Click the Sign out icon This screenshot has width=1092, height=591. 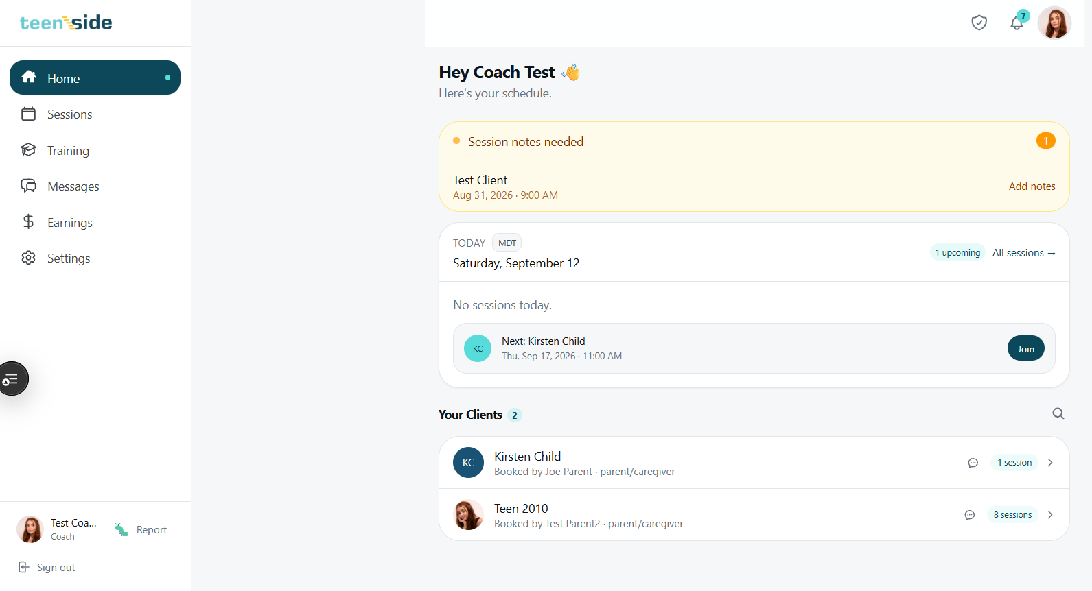click(24, 567)
